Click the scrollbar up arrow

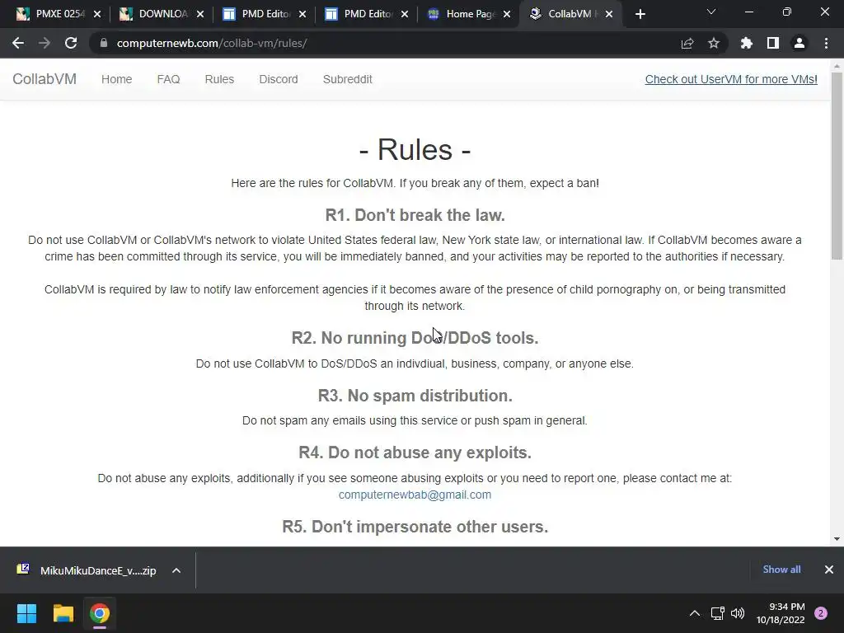click(x=837, y=66)
